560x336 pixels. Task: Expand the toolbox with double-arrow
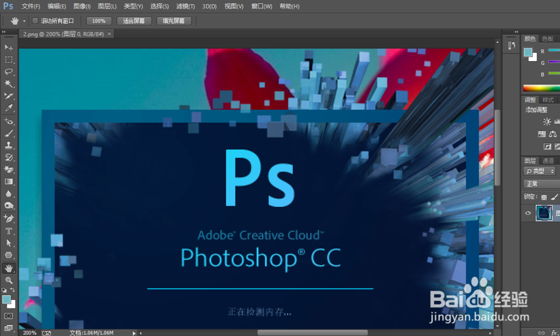(x=3, y=32)
